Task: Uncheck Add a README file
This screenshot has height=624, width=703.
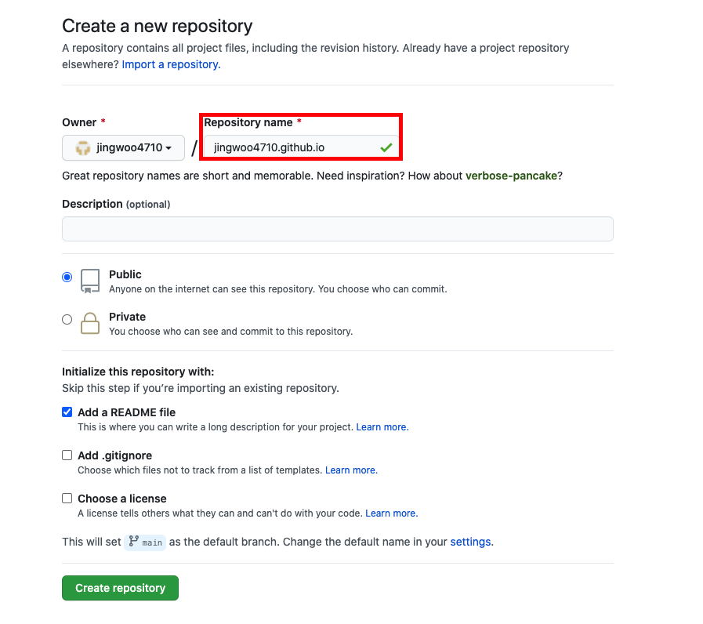Action: pyautogui.click(x=67, y=412)
